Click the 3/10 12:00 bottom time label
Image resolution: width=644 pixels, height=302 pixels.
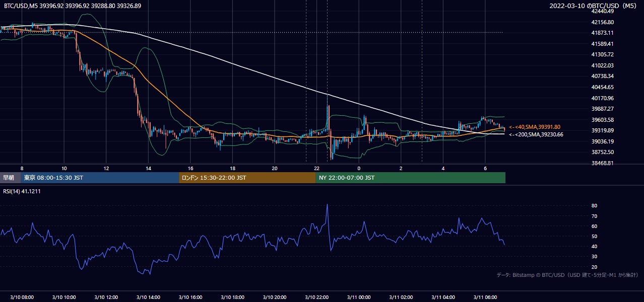(x=106, y=297)
